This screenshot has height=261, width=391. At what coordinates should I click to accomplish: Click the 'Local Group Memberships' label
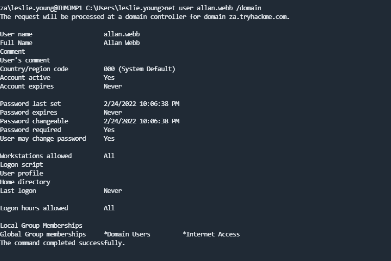click(x=41, y=226)
